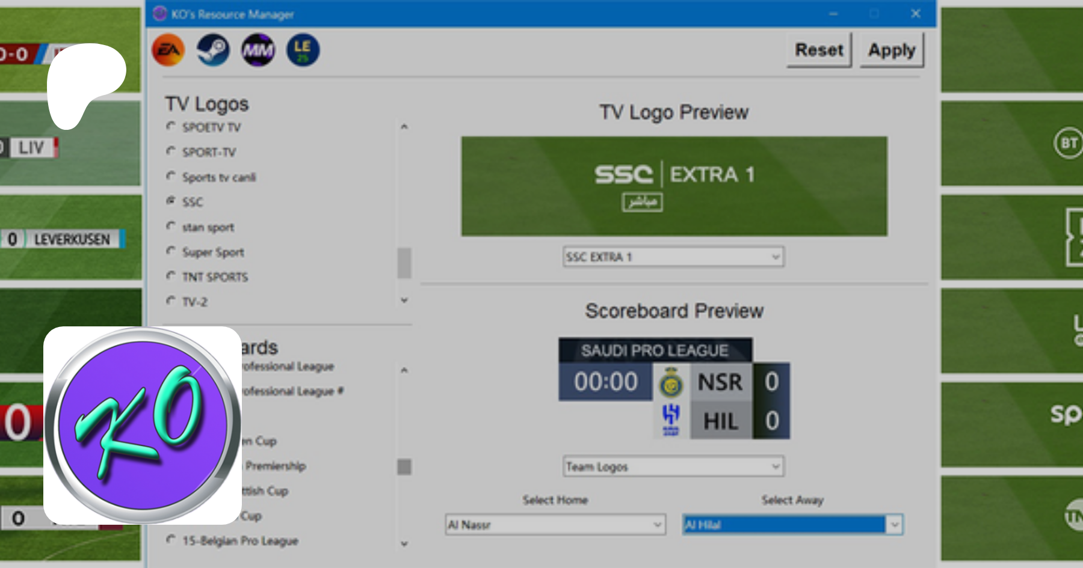The image size is (1083, 568).
Task: Click the EA launcher icon
Action: [168, 50]
